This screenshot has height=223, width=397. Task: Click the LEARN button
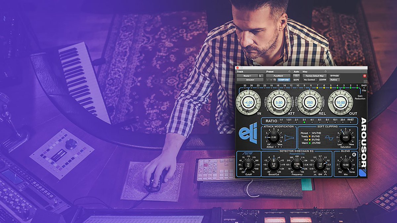323,79
